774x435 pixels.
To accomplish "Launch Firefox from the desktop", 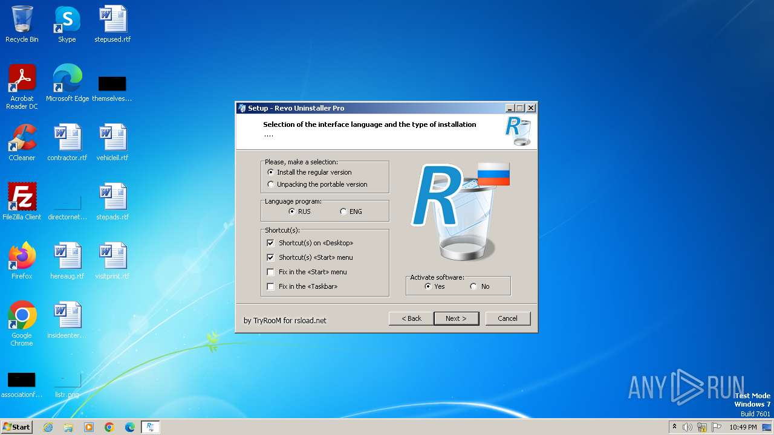I will point(22,261).
